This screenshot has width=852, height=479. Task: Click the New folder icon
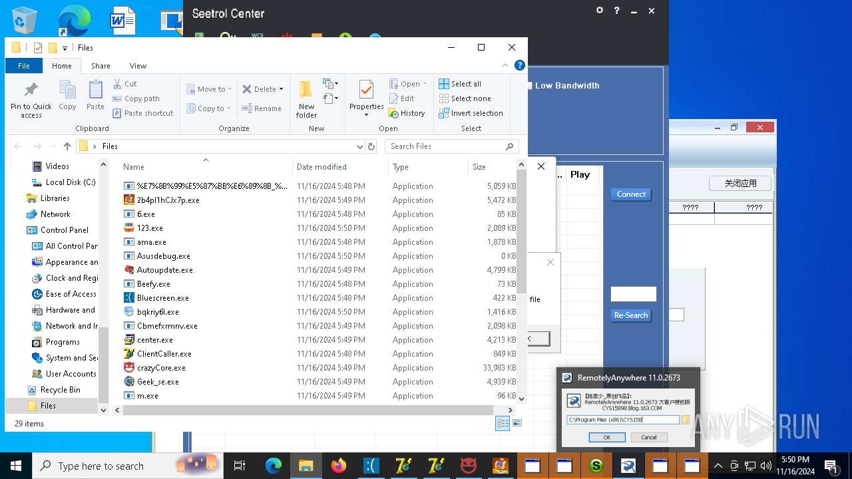coord(306,90)
